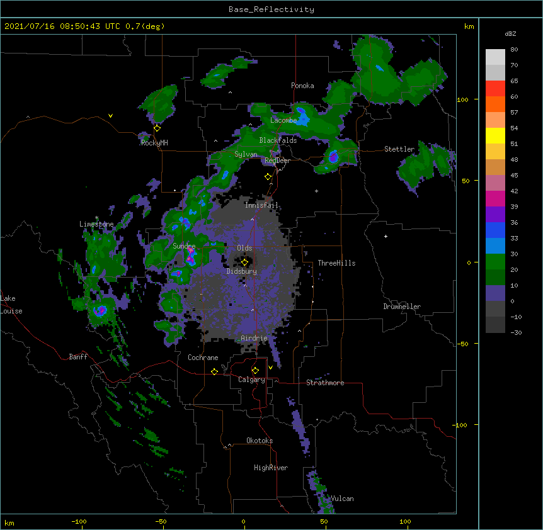Click the bottom axis tick label -50
The image size is (543, 530).
click(x=161, y=521)
